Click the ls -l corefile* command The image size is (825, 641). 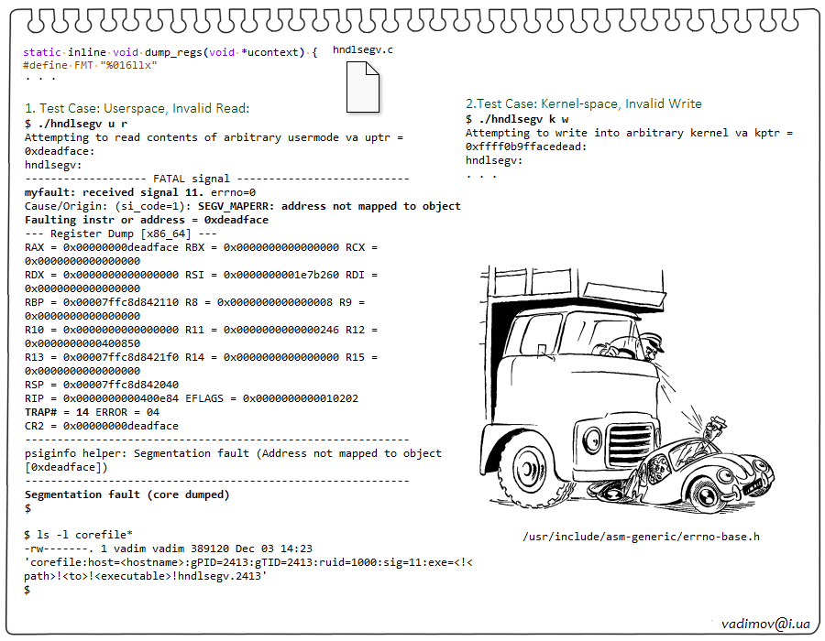pyautogui.click(x=78, y=534)
